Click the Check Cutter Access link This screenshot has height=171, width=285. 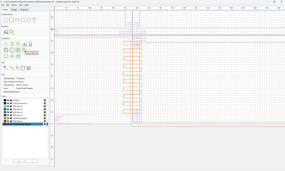point(12,92)
